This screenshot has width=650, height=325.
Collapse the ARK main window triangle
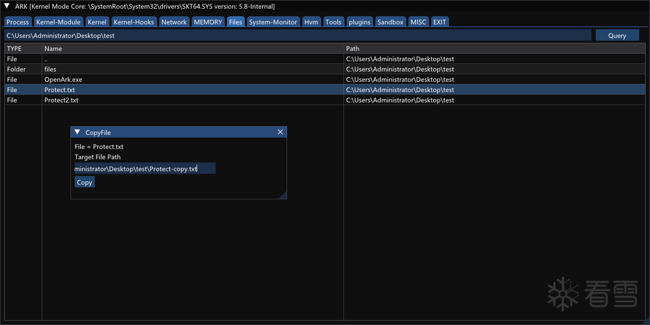coord(7,6)
